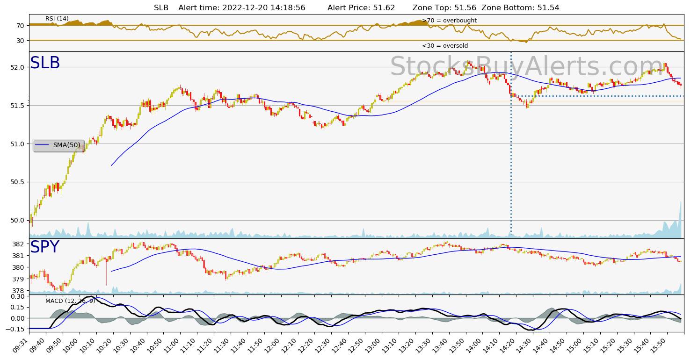Click the 0.30 MACD axis label
The height and width of the screenshot is (359, 691).
click(x=18, y=296)
